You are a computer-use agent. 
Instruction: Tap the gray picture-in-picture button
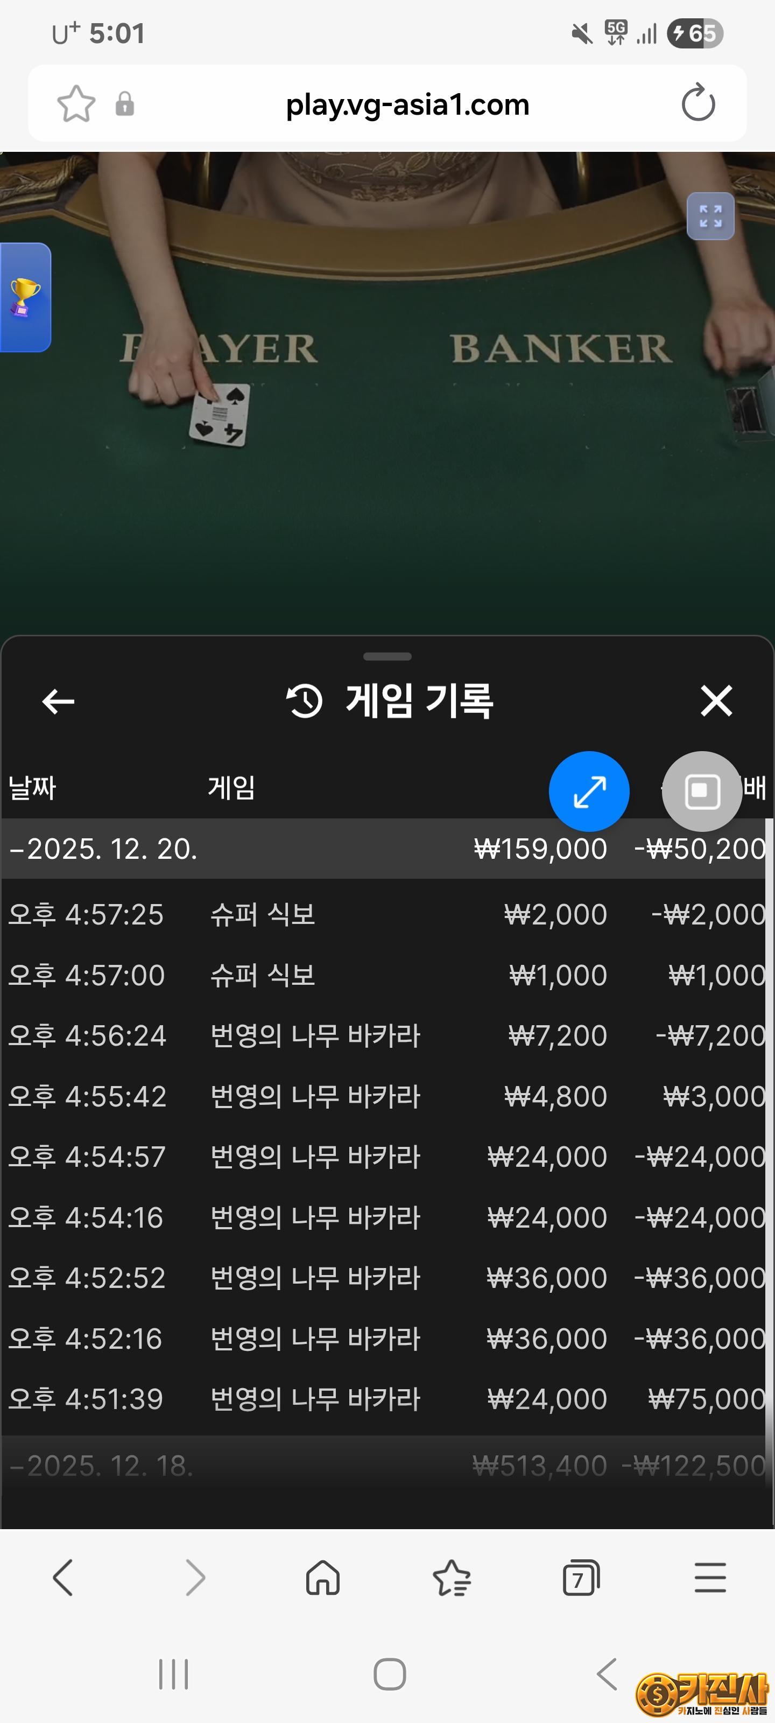pyautogui.click(x=701, y=792)
